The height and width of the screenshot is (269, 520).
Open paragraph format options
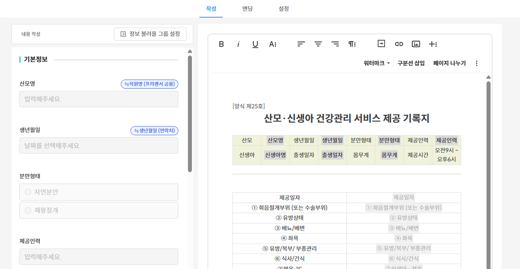(x=352, y=44)
